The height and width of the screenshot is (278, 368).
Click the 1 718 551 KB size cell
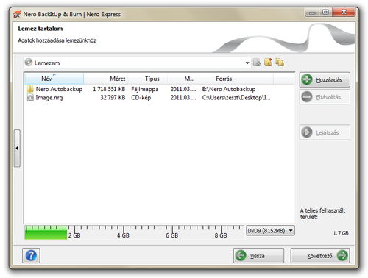click(x=109, y=89)
